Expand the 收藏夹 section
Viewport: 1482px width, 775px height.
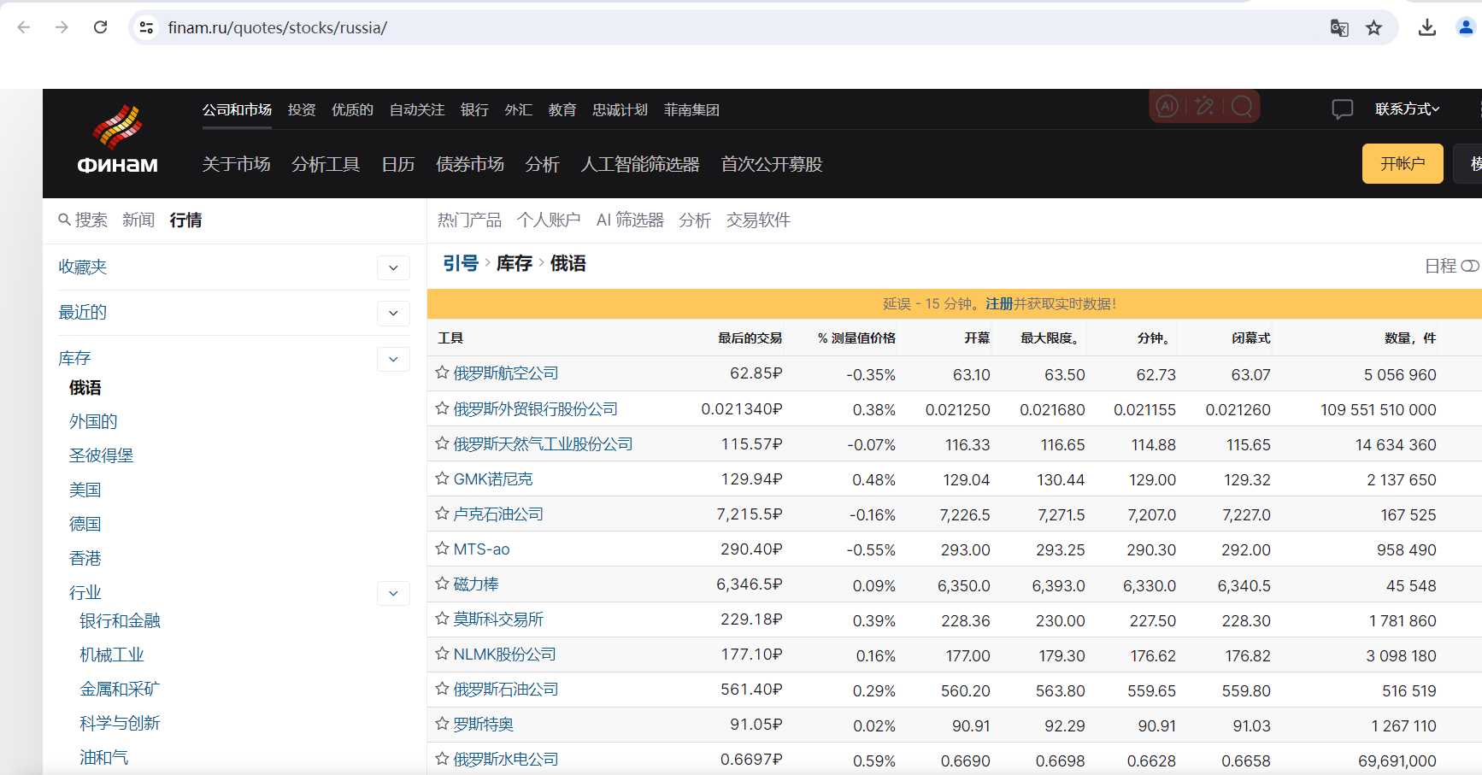coord(393,267)
